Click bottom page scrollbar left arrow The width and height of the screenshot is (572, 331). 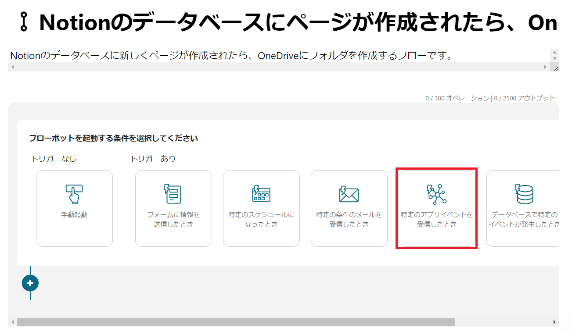point(12,322)
